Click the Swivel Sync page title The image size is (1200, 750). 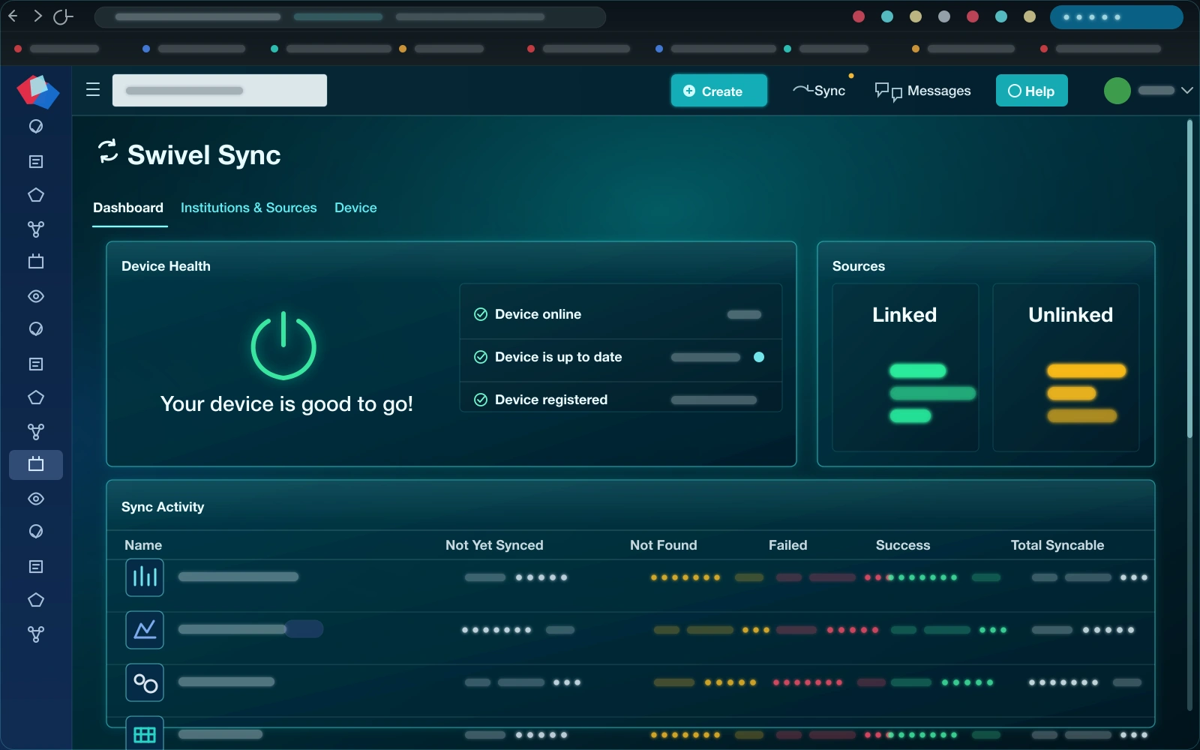[x=204, y=155]
